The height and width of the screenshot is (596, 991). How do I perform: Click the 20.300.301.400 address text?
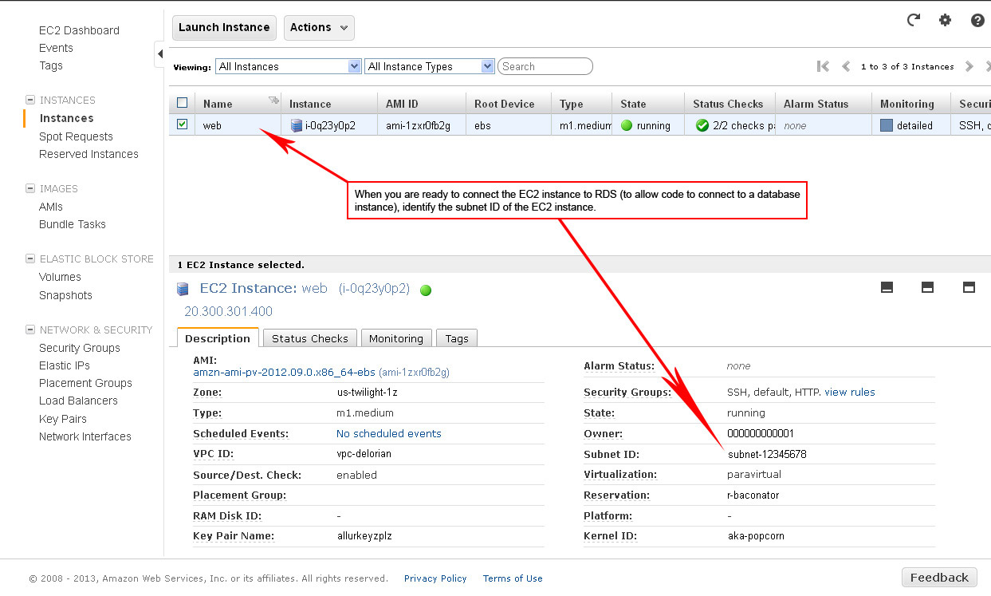[228, 311]
